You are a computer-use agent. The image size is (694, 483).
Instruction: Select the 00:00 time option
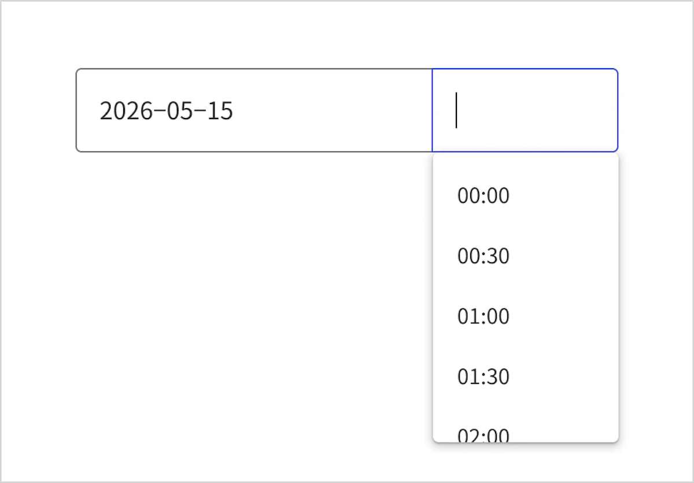[x=525, y=196]
